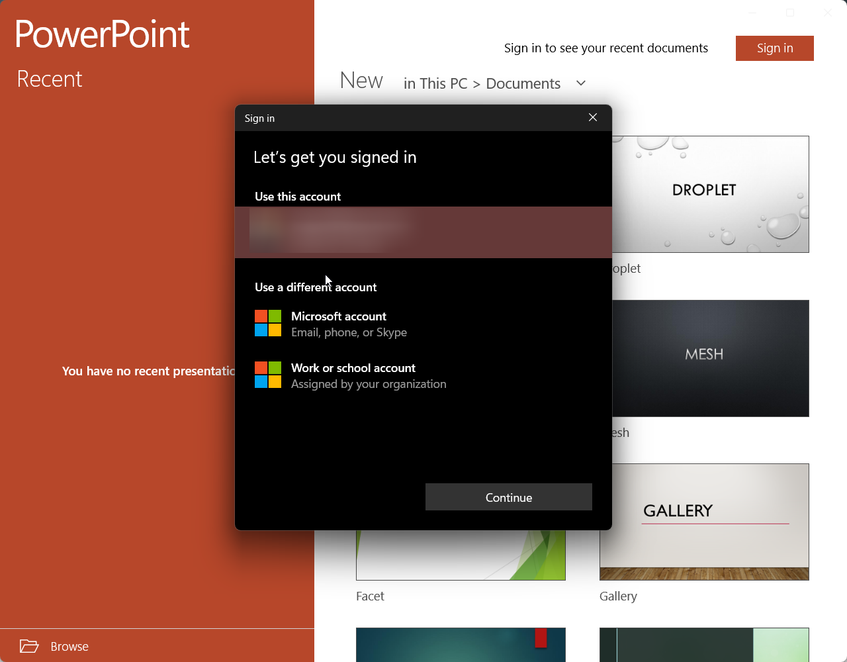
Task: Click the Browse folder icon
Action: coord(29,646)
